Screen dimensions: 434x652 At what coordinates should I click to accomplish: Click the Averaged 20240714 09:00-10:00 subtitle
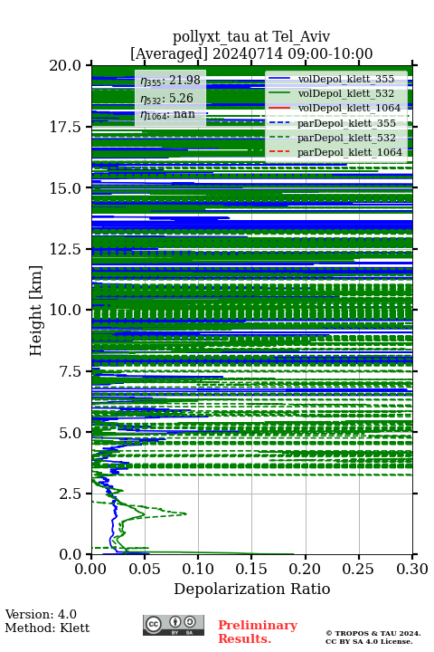251,53
